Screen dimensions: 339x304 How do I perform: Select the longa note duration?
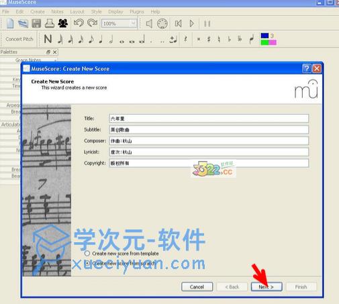point(142,40)
